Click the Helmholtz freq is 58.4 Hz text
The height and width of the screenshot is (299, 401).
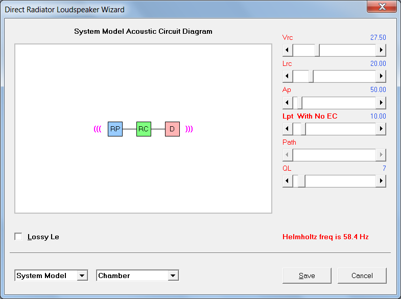tap(325, 237)
